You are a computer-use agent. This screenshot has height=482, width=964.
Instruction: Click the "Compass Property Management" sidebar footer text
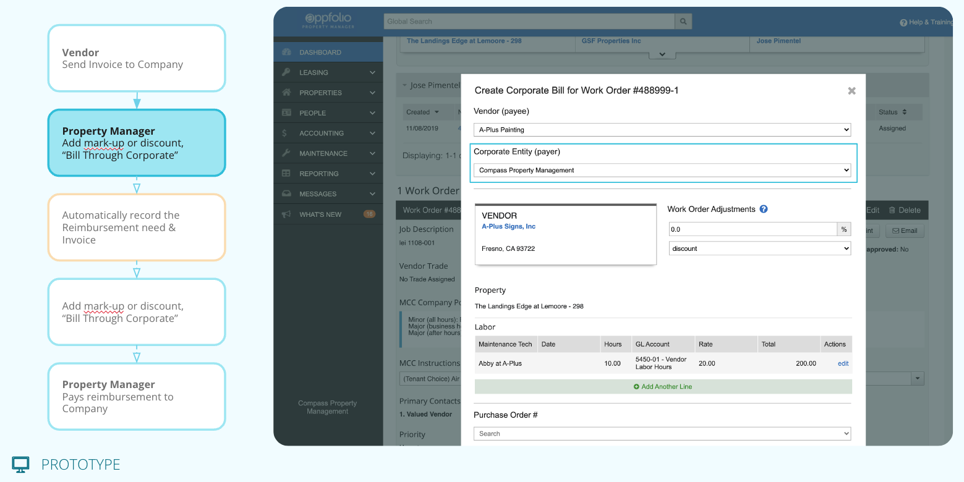click(x=328, y=407)
